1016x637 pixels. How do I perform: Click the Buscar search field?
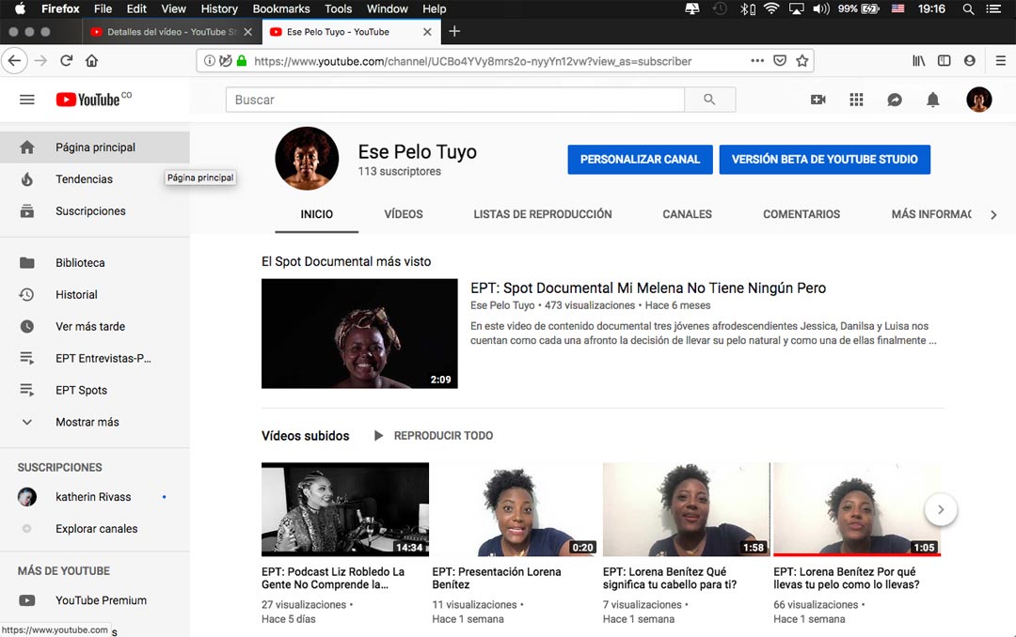[x=454, y=100]
